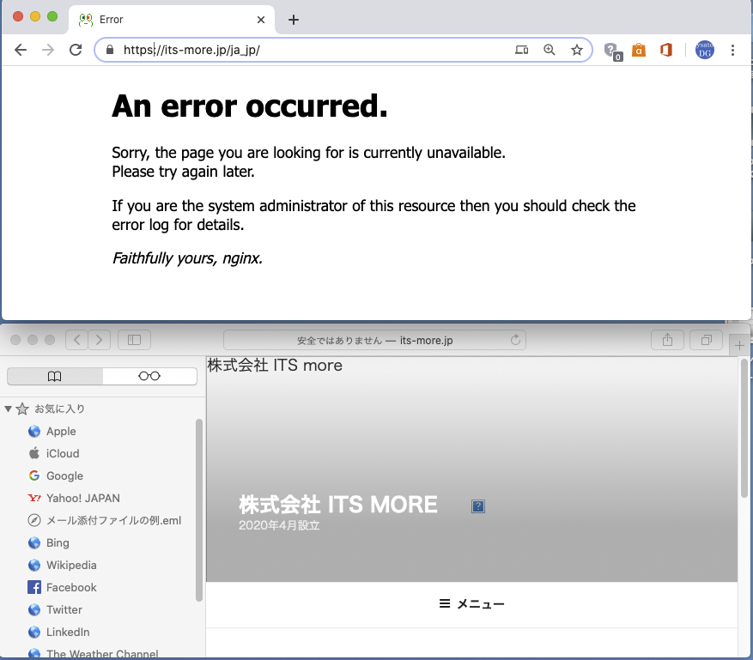Open Chrome's three-dot menu
753x660 pixels.
(x=732, y=50)
